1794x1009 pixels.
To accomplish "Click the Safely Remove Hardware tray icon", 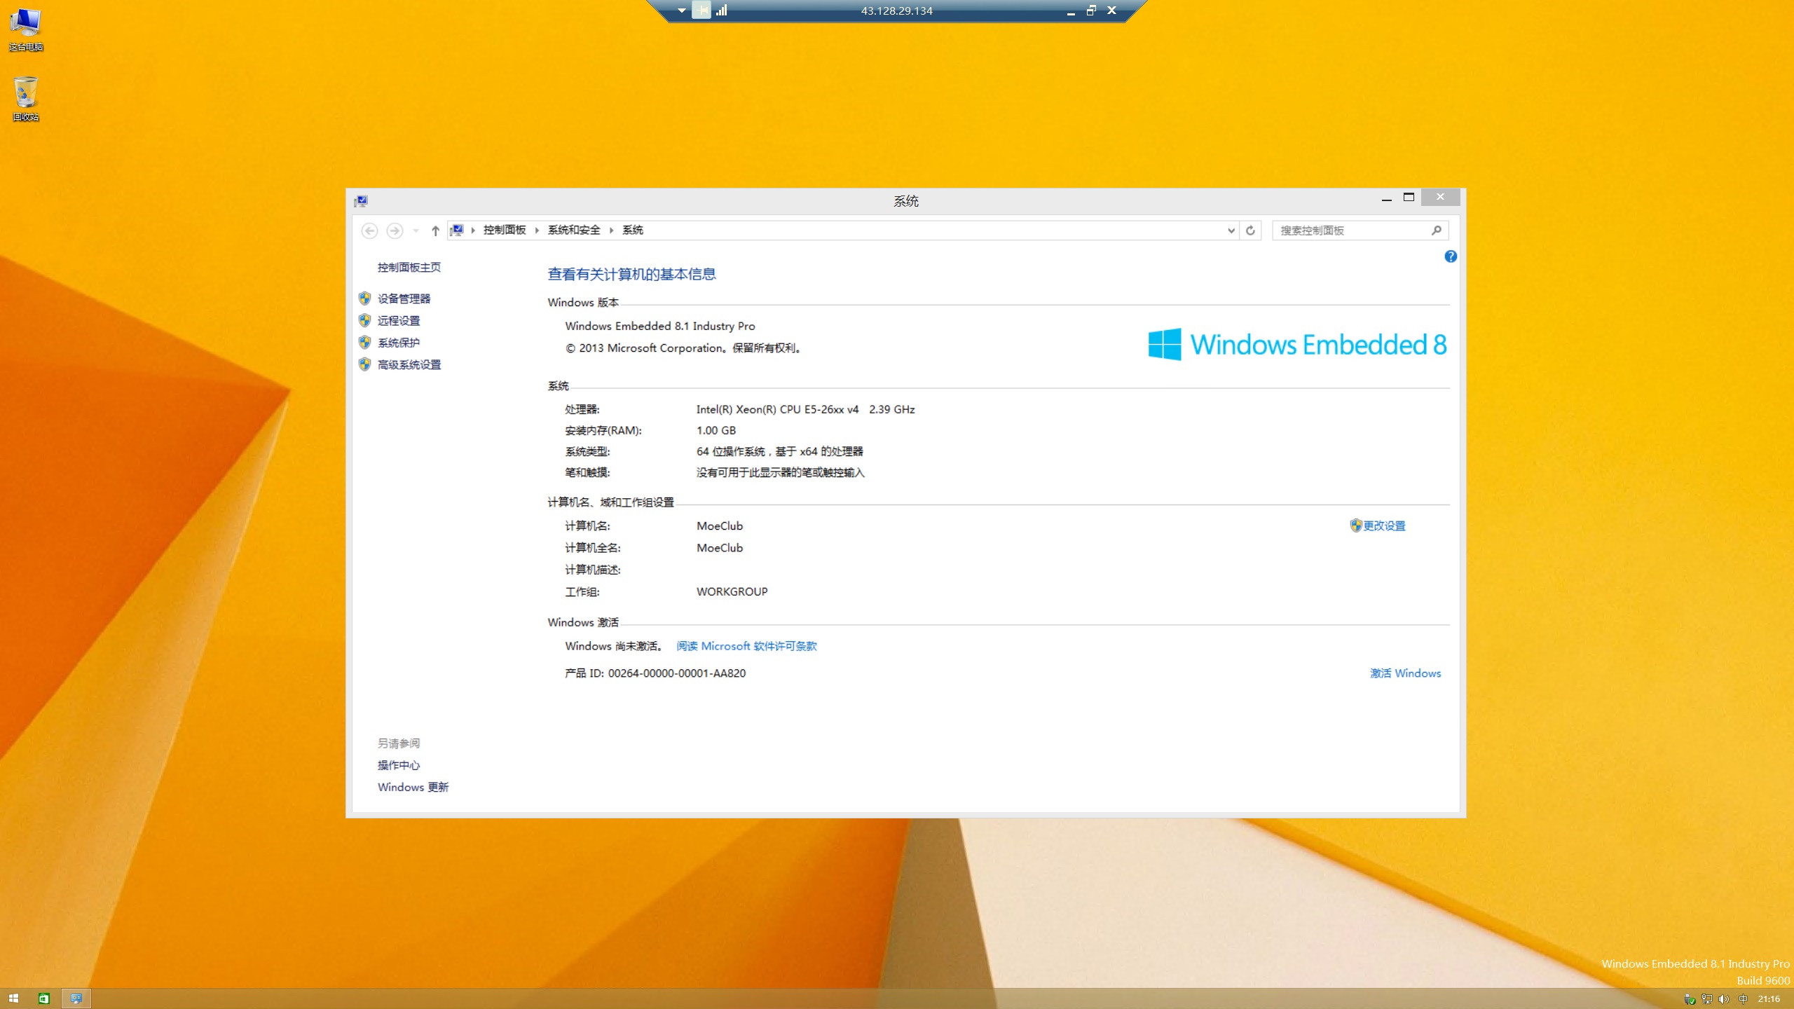I will (x=1690, y=999).
